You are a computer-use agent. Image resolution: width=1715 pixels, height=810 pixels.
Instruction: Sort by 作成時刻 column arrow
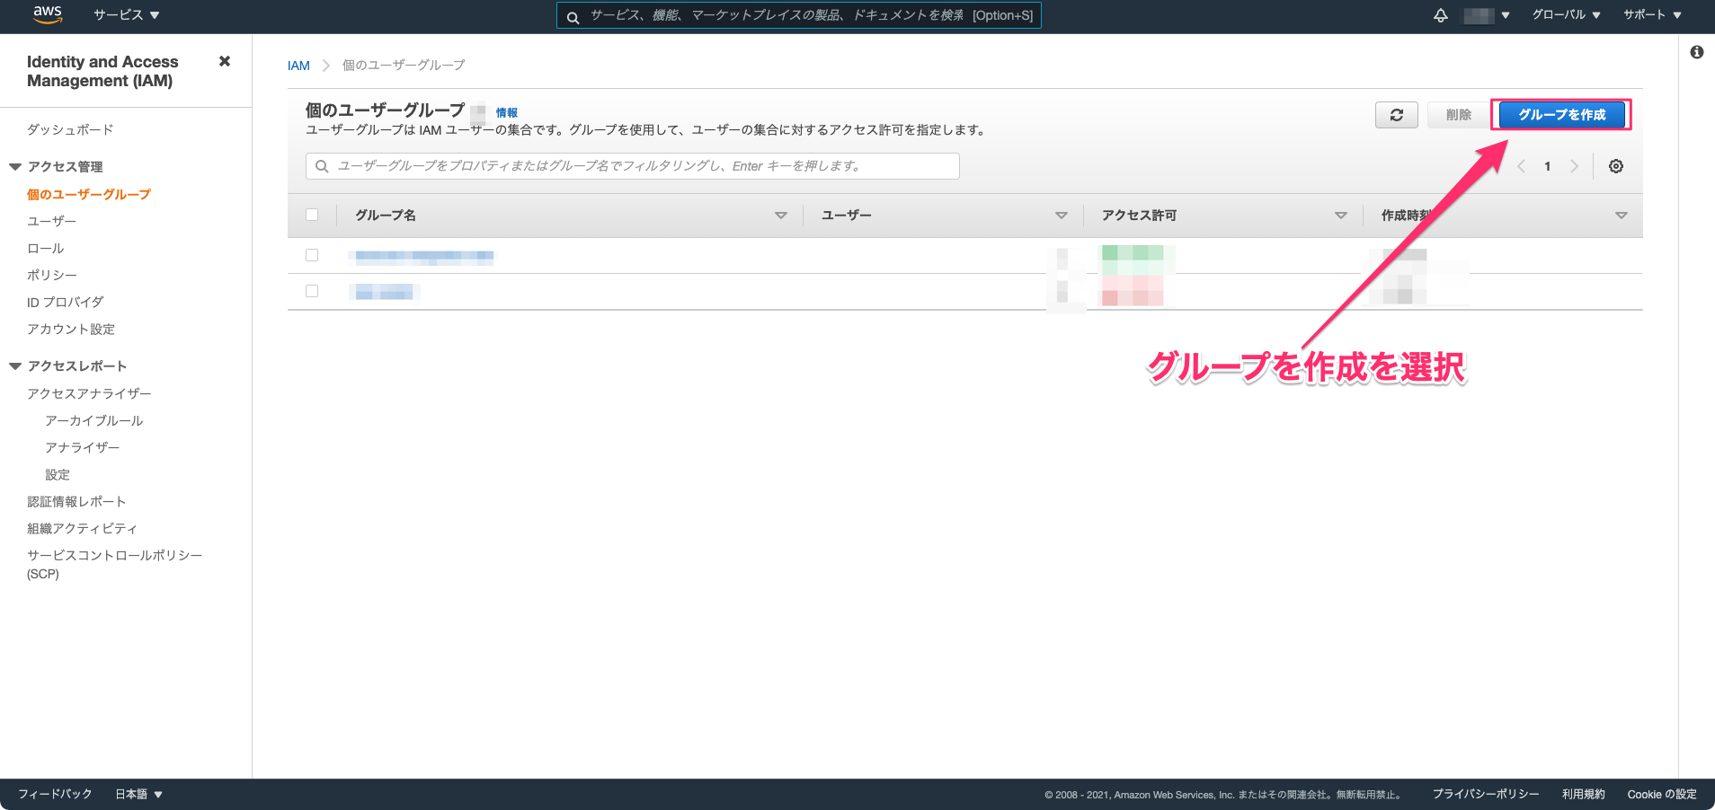point(1621,216)
